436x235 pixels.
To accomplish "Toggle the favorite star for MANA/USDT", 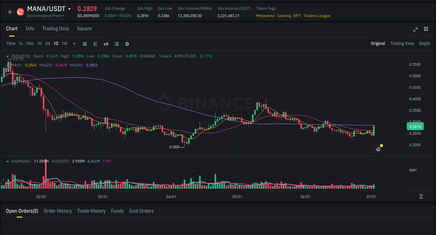I will 9,11.
